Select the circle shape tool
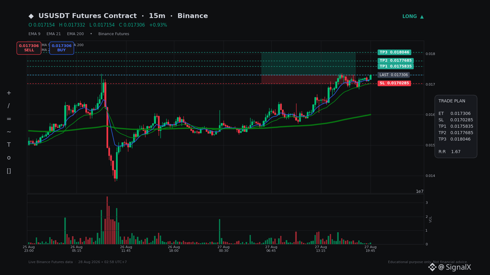 click(x=9, y=158)
